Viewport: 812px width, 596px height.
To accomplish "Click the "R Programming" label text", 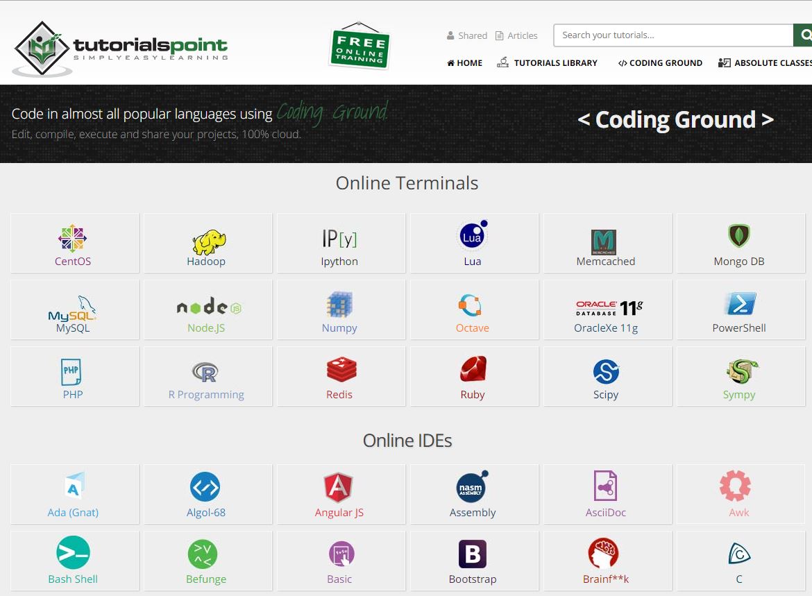I will click(x=206, y=395).
